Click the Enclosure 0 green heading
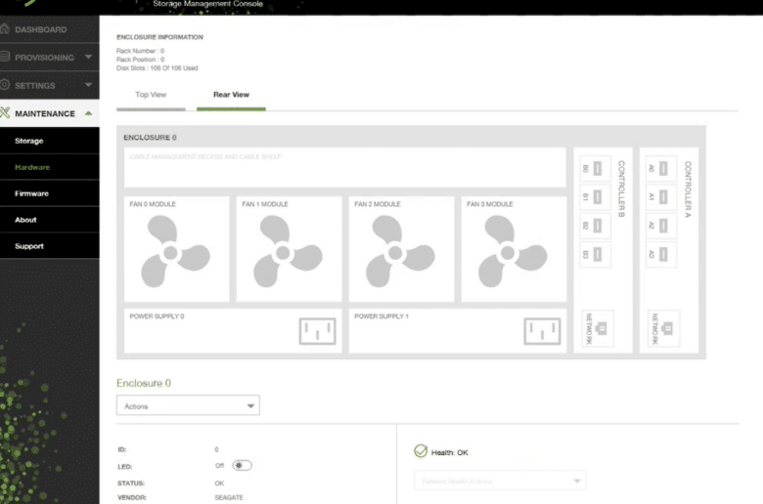The height and width of the screenshot is (504, 763). tap(144, 383)
